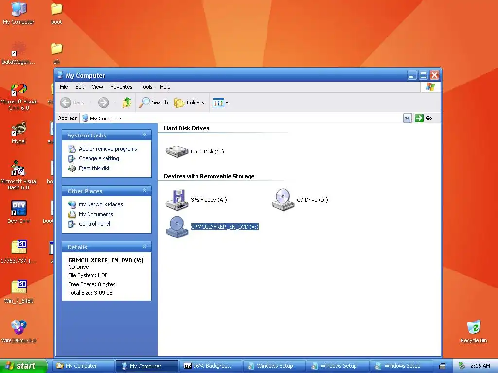Select Microsoft Visual Basic 6.0 shortcut

(x=18, y=176)
